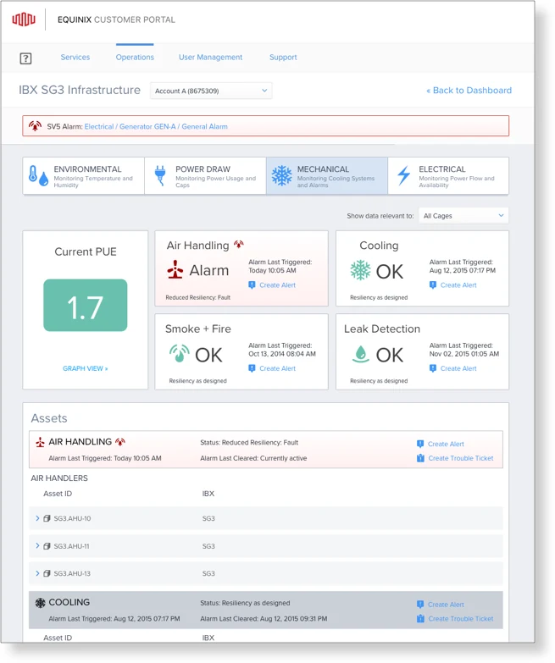
Task: Click 'Status: Resiliency as designed' in Cooling row
Action: point(245,603)
